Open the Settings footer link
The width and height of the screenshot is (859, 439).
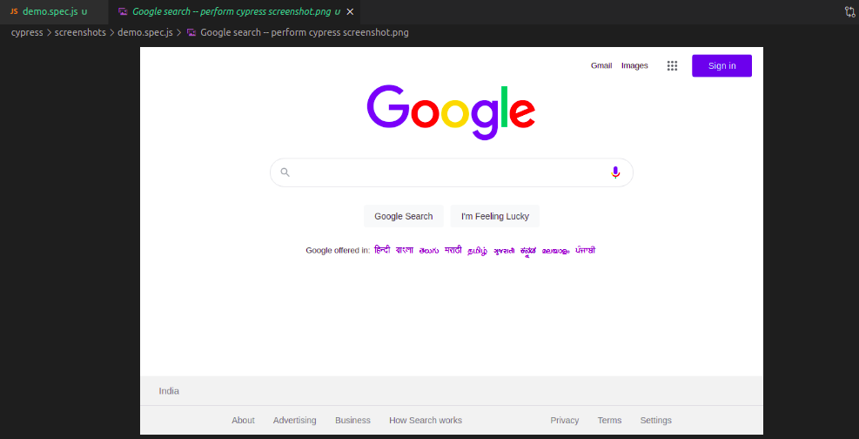[x=655, y=421]
